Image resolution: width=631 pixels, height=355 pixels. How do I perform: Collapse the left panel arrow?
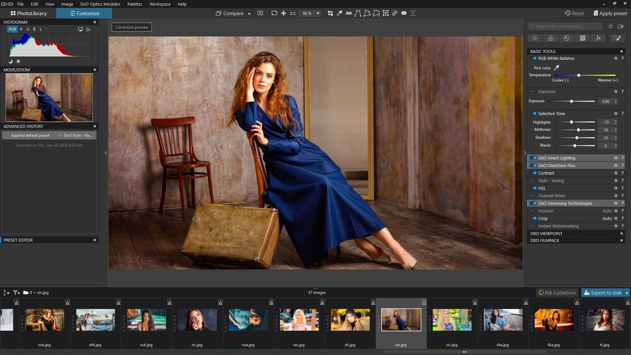[x=106, y=153]
